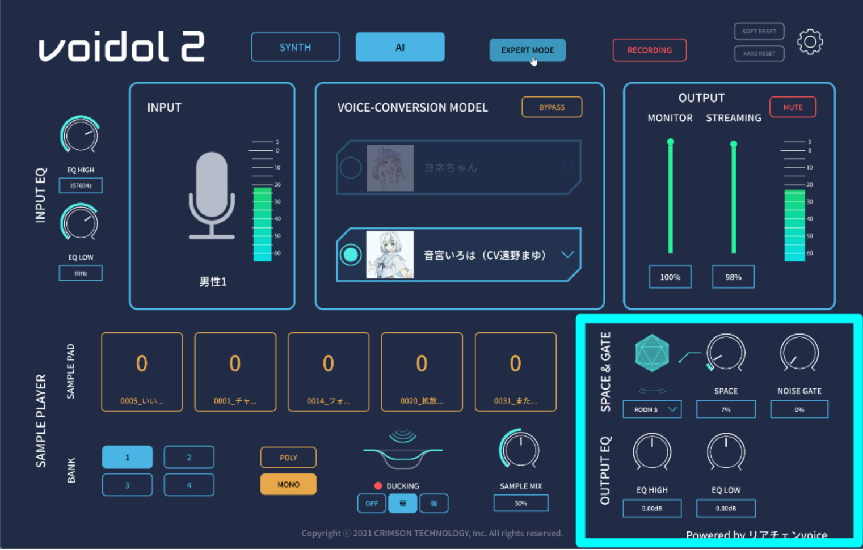Image resolution: width=863 pixels, height=550 pixels.
Task: Click the ducking waveform icon
Action: click(402, 451)
